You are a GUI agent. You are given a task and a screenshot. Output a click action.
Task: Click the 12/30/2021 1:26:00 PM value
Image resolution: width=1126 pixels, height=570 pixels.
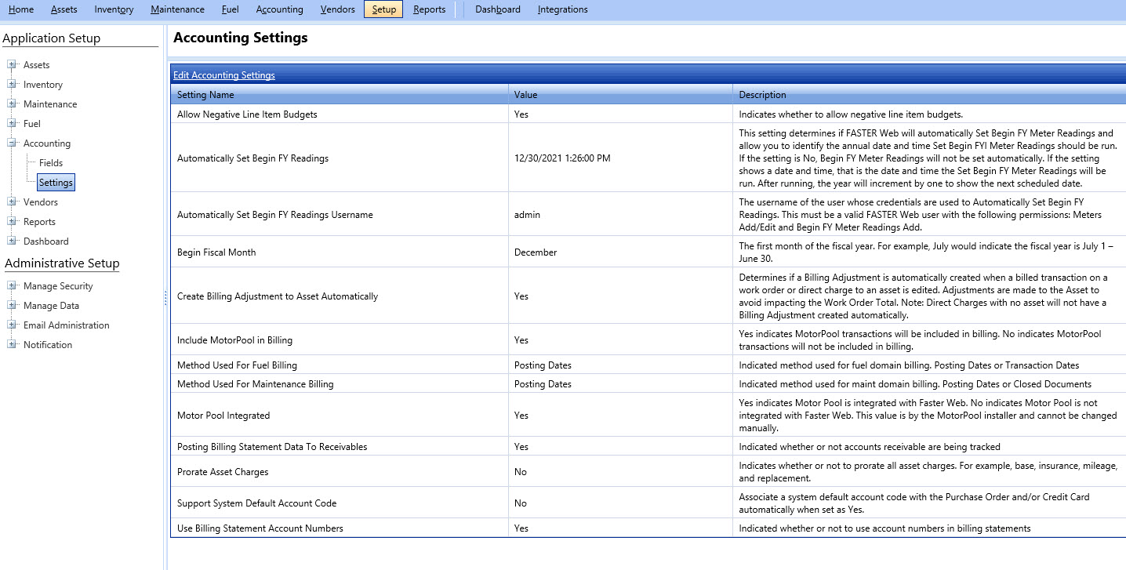562,158
